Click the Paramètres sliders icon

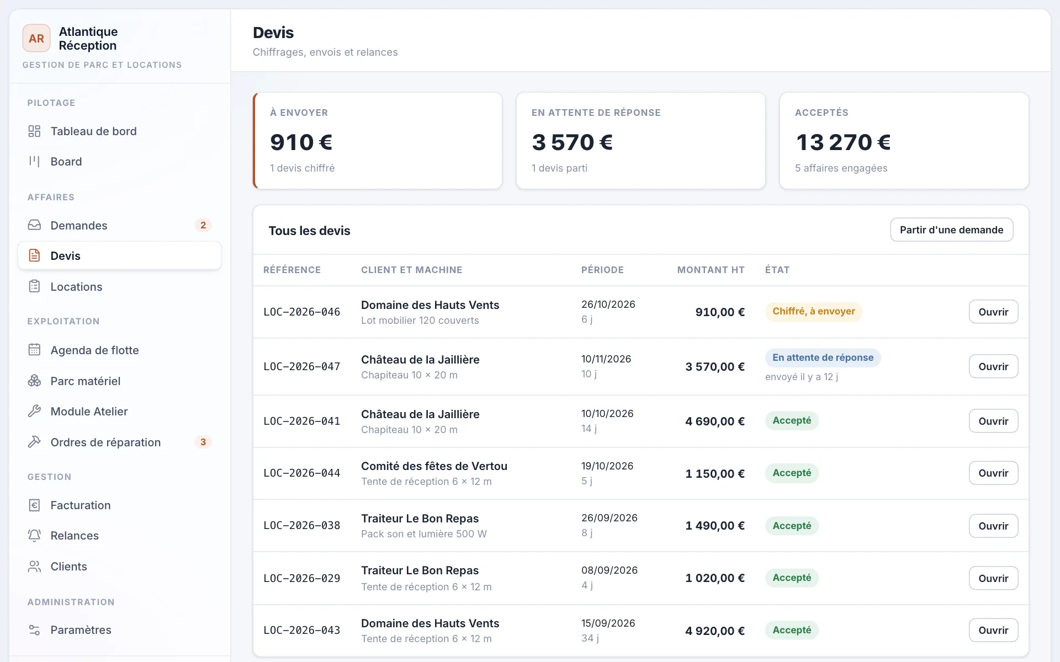(34, 629)
